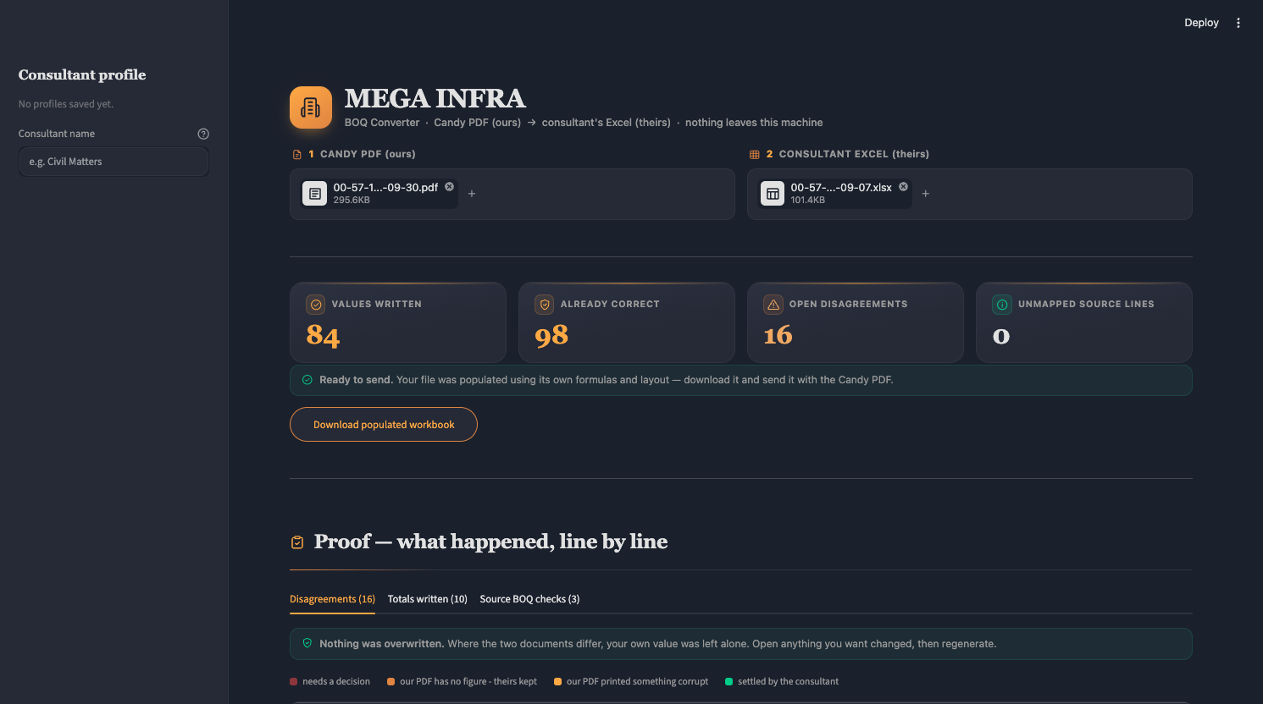Click the Unmapped Source Lines info icon
Viewport: 1263px width, 704px height.
click(1002, 305)
